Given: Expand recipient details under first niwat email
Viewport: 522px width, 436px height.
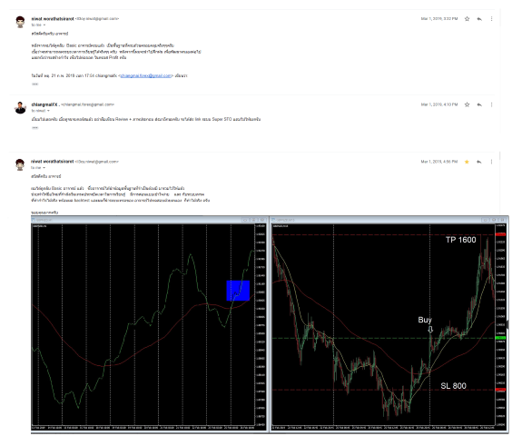Looking at the screenshot, I should pos(44,25).
